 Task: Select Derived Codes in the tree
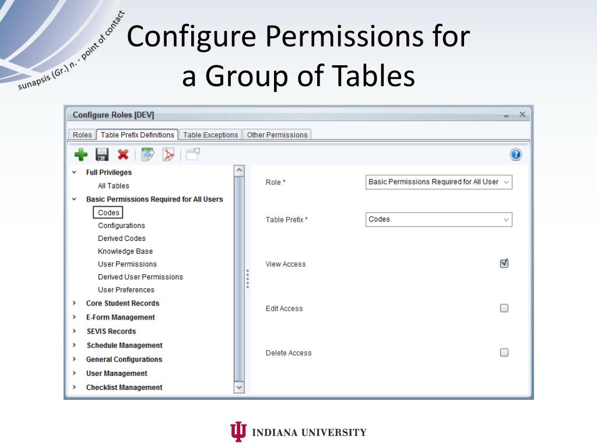pos(122,238)
